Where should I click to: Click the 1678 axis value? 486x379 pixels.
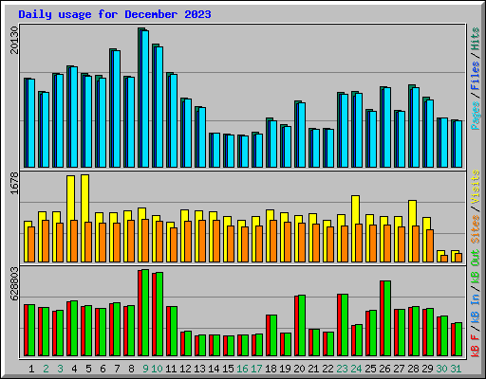point(14,183)
